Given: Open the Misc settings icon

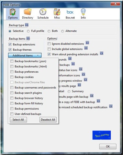Looking at the screenshot, I should point(57,12).
